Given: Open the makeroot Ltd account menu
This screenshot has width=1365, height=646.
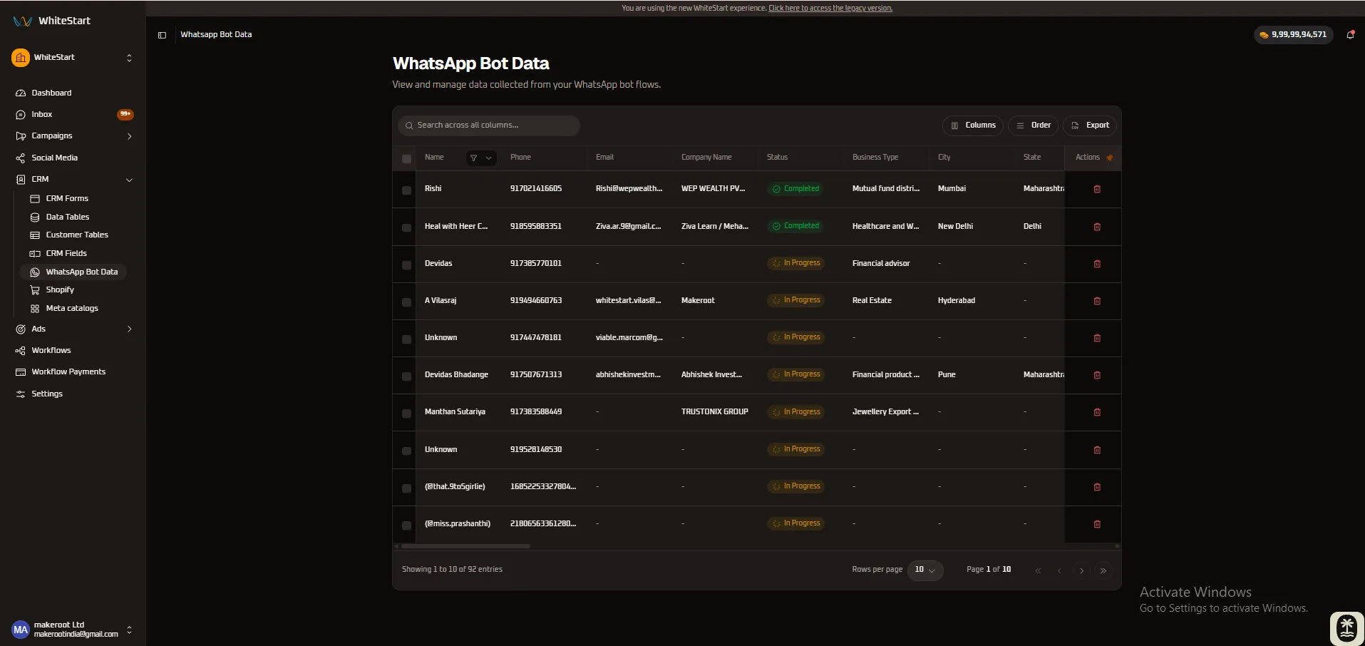Looking at the screenshot, I should coord(73,630).
